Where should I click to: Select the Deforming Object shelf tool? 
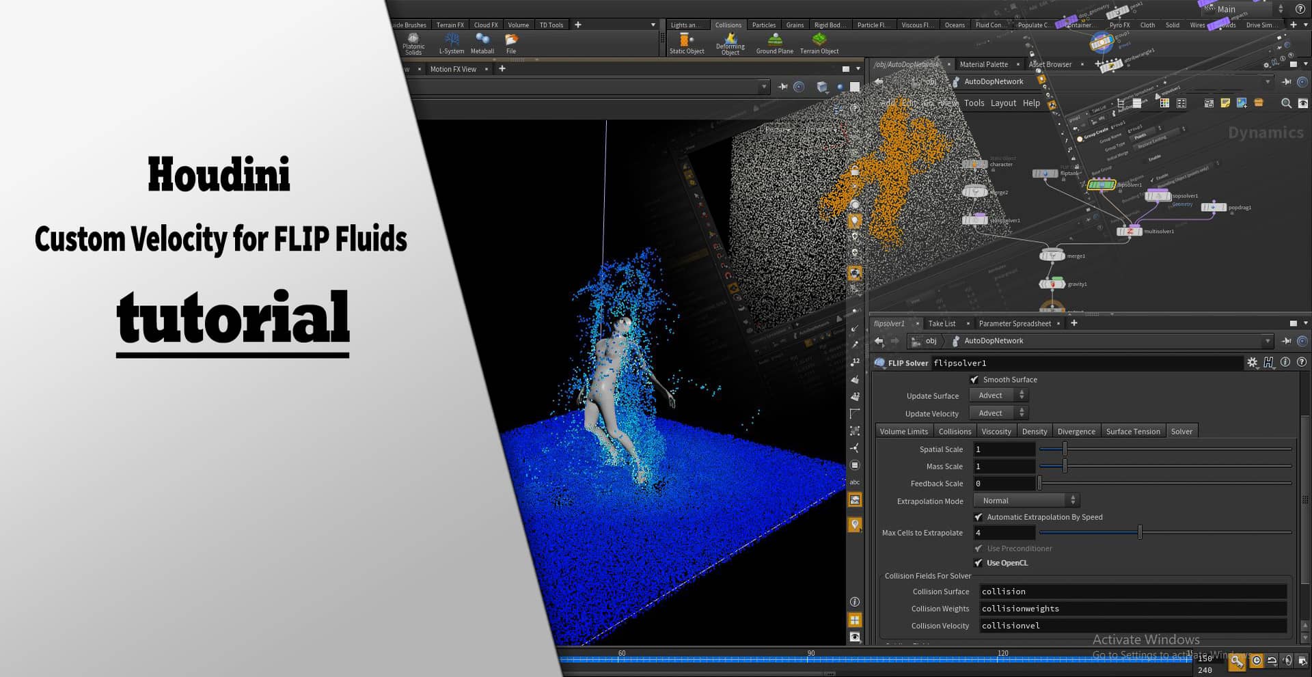730,44
